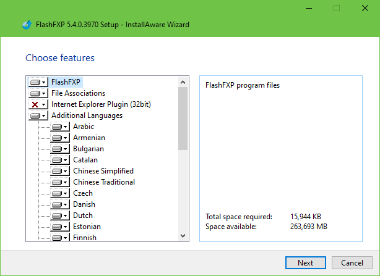Open the Internet Explorer Plugin red X dropdown
380x276 pixels.
pos(38,104)
